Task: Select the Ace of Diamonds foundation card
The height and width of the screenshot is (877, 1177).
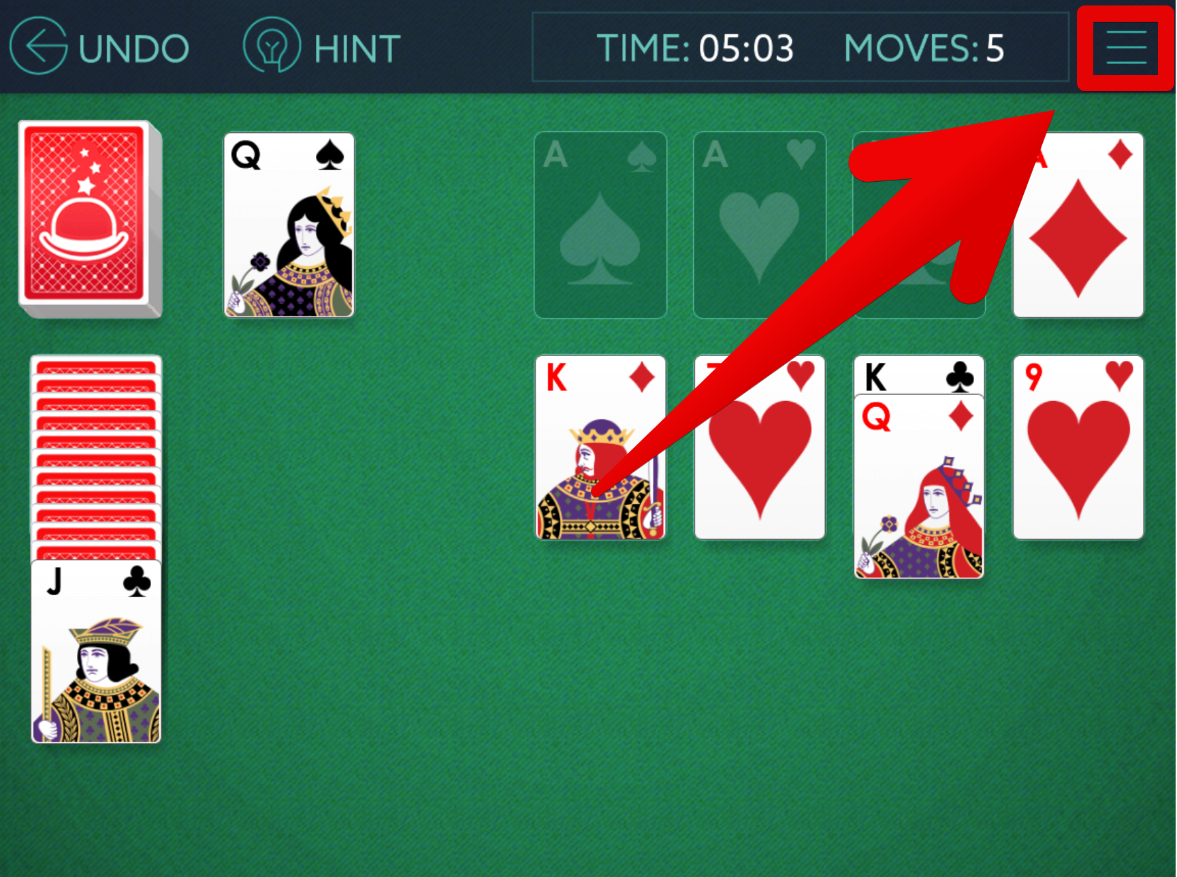Action: tap(1078, 225)
